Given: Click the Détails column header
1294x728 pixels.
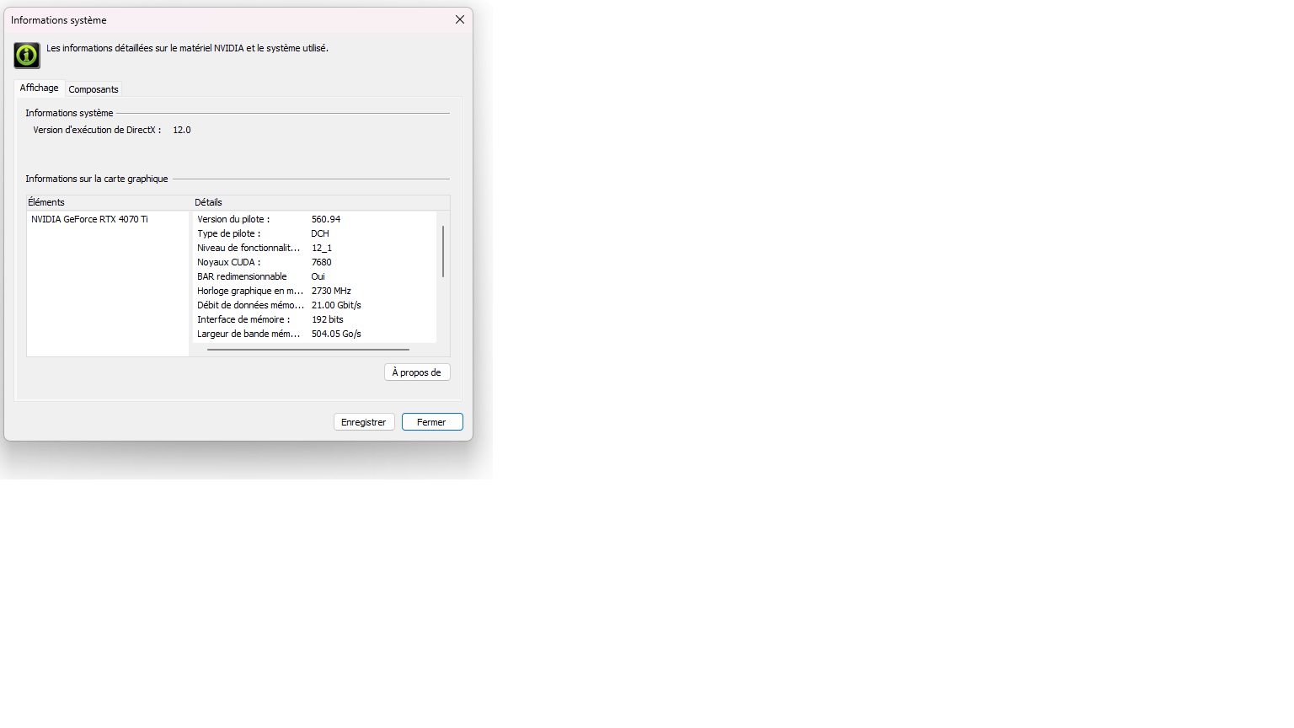Looking at the screenshot, I should (320, 202).
